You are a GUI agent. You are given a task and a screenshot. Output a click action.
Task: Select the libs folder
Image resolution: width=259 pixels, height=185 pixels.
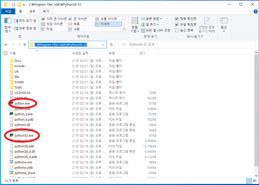click(x=17, y=77)
